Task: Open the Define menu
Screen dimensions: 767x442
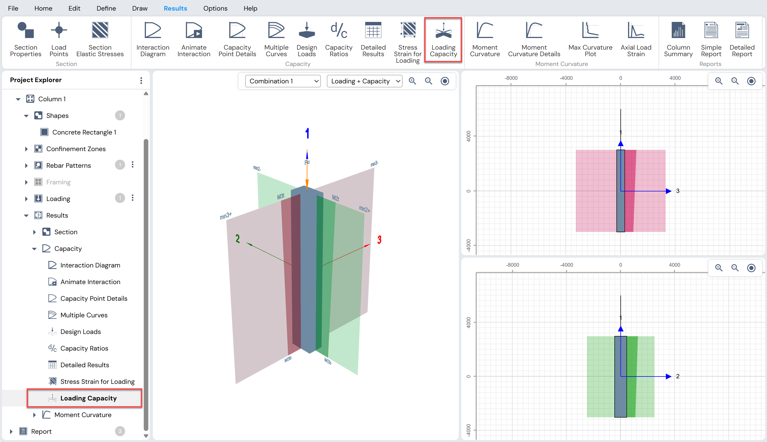Action: coord(106,8)
